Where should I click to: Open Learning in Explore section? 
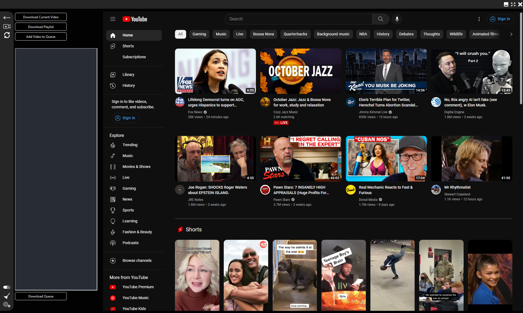[134, 221]
